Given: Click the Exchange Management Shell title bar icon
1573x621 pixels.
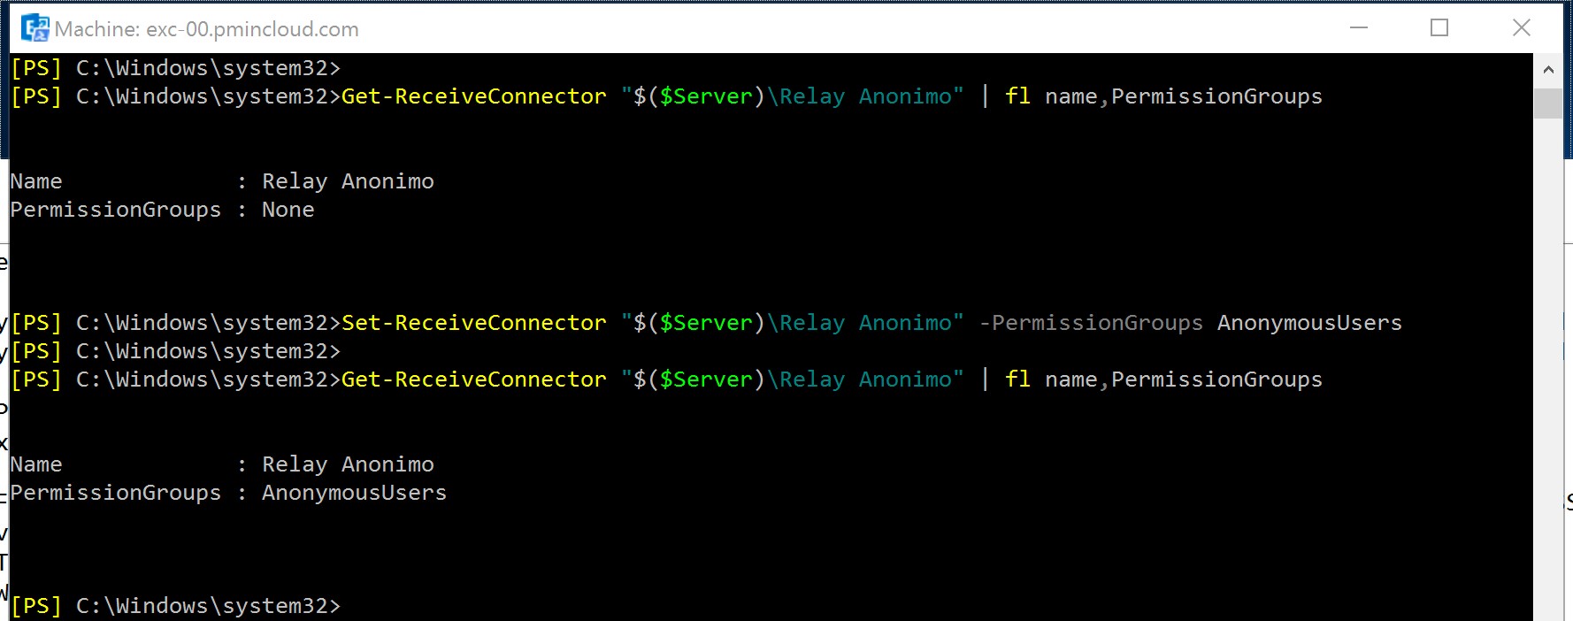Looking at the screenshot, I should click(35, 28).
